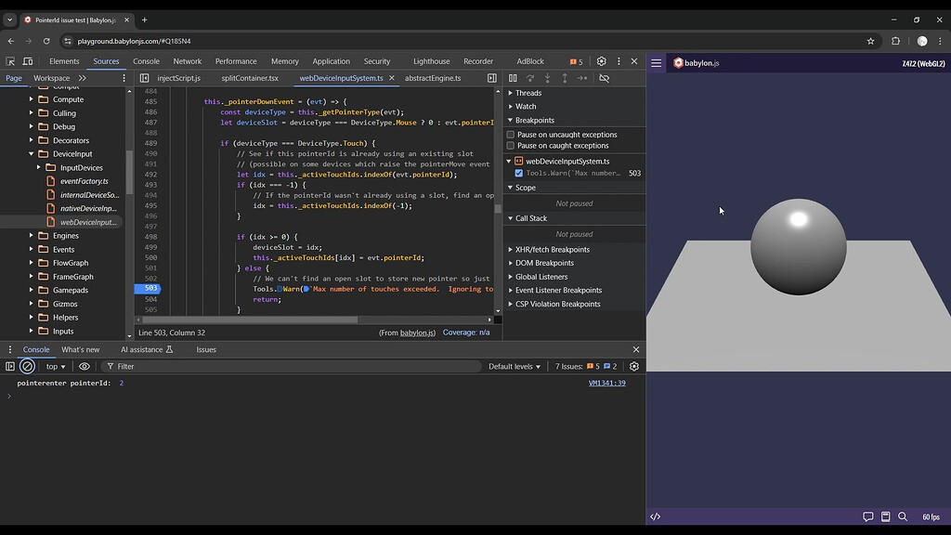Click the eye icon to create live expression
The height and width of the screenshot is (535, 951).
(85, 366)
